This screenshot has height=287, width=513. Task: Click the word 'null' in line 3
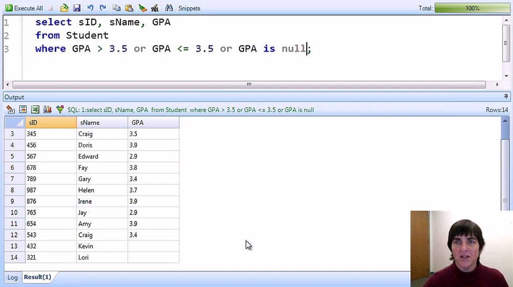click(x=293, y=49)
